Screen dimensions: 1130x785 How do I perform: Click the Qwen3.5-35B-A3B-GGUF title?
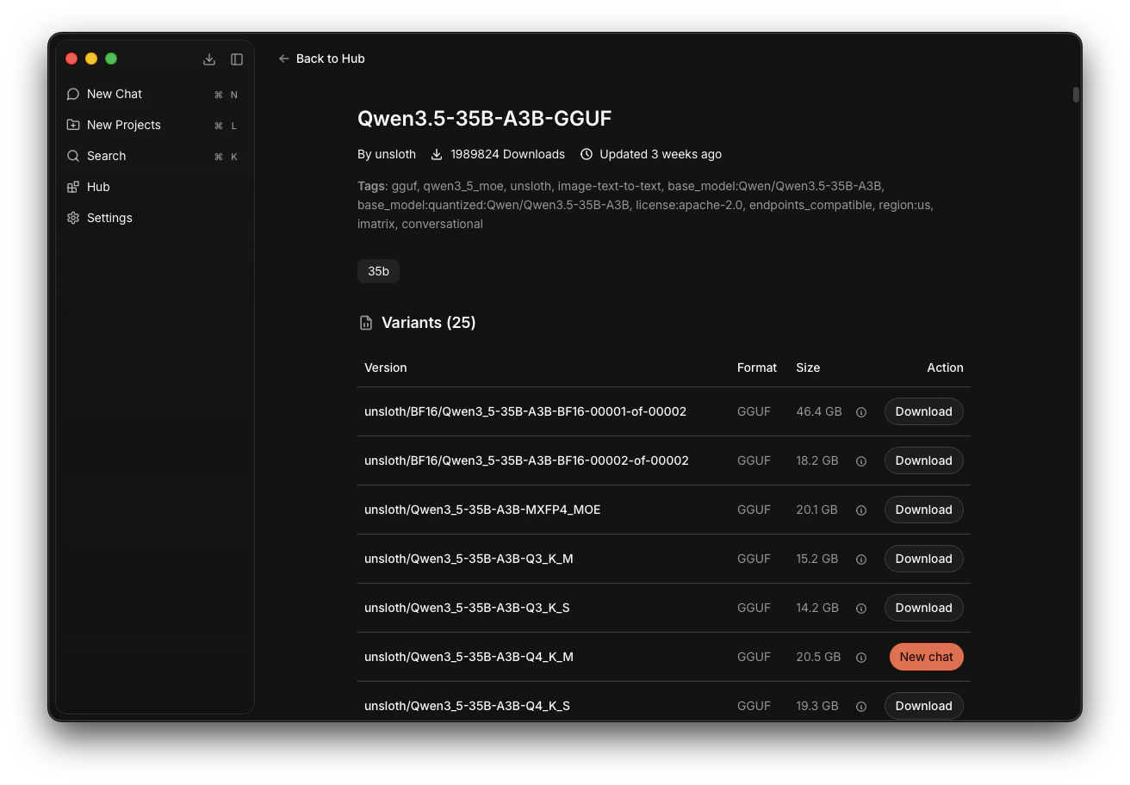[x=484, y=119]
